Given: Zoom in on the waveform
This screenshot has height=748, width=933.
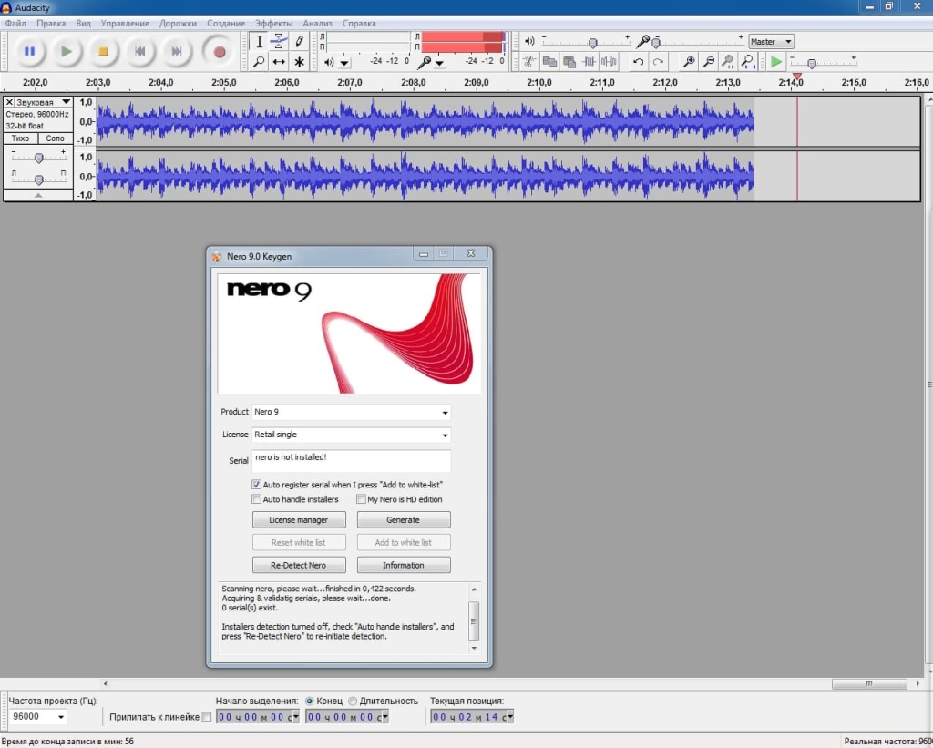Looking at the screenshot, I should pyautogui.click(x=689, y=61).
